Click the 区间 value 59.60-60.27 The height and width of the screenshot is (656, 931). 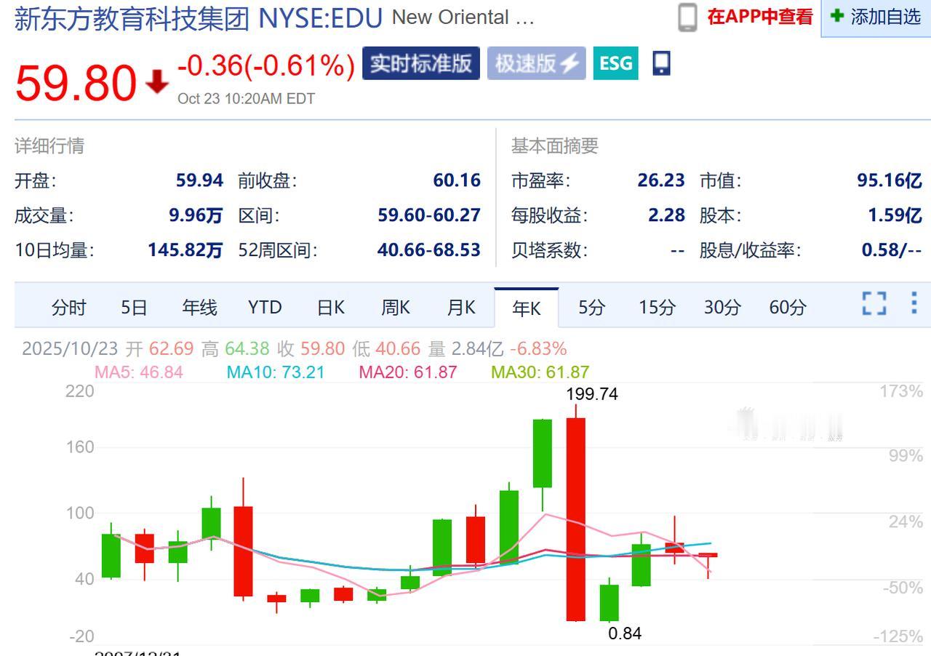pyautogui.click(x=429, y=215)
